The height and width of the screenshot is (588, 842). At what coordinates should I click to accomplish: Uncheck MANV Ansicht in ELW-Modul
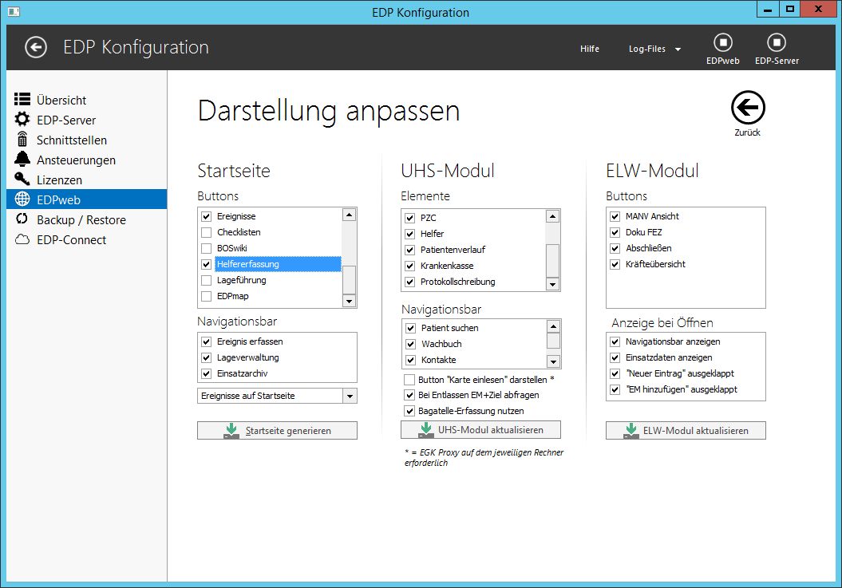click(x=615, y=216)
